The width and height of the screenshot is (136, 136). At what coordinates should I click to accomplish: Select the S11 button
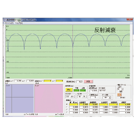click(68, 97)
